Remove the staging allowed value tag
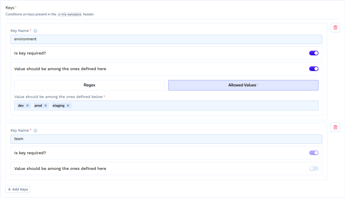This screenshot has width=345, height=198. [x=68, y=106]
